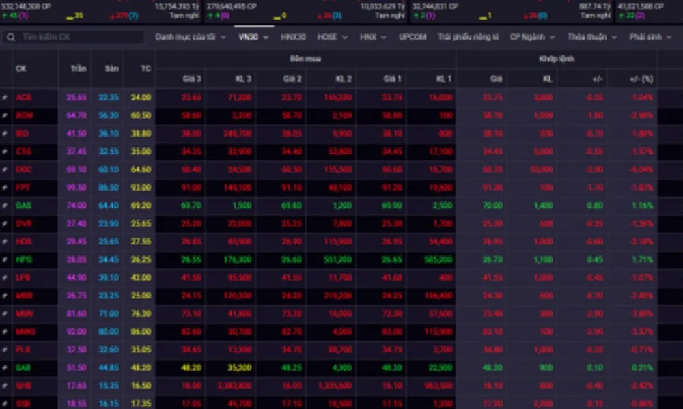
Task: Expand the Danh mục của tôi dropdown
Action: (x=190, y=37)
